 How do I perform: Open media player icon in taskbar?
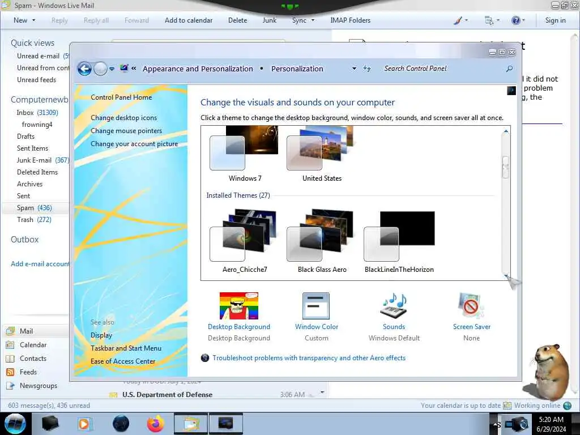coord(84,424)
